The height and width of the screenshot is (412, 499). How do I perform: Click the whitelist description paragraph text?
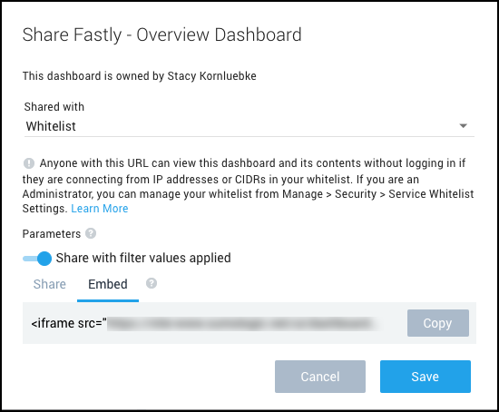click(x=249, y=186)
